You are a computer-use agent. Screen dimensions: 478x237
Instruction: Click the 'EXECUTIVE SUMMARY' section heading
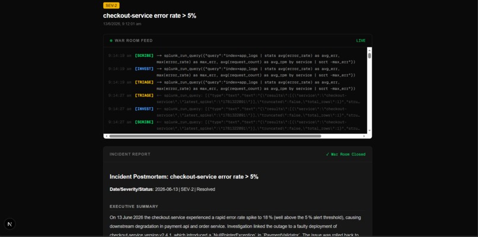point(134,207)
